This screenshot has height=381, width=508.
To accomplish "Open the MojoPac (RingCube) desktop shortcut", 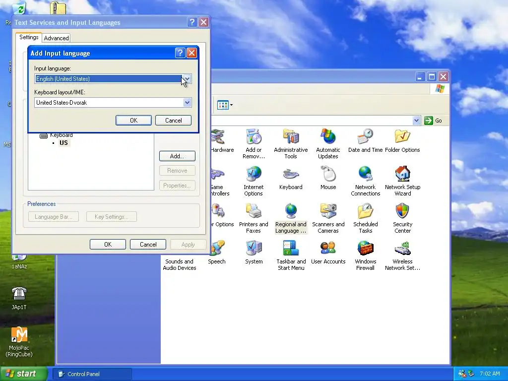I will [x=19, y=342].
